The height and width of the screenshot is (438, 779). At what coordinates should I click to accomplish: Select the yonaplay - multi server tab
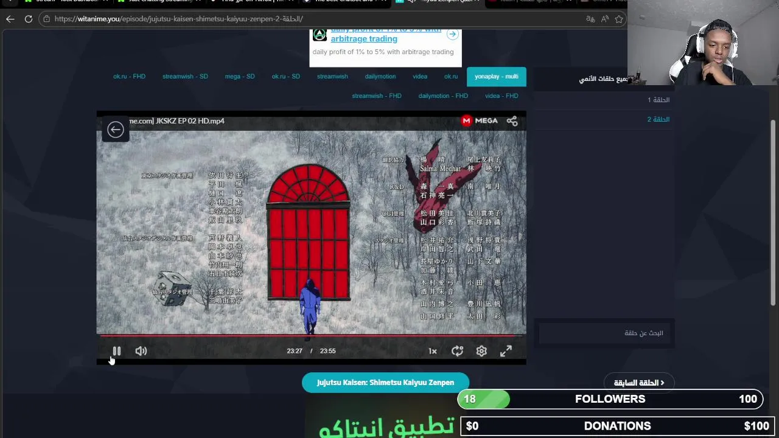coord(497,77)
